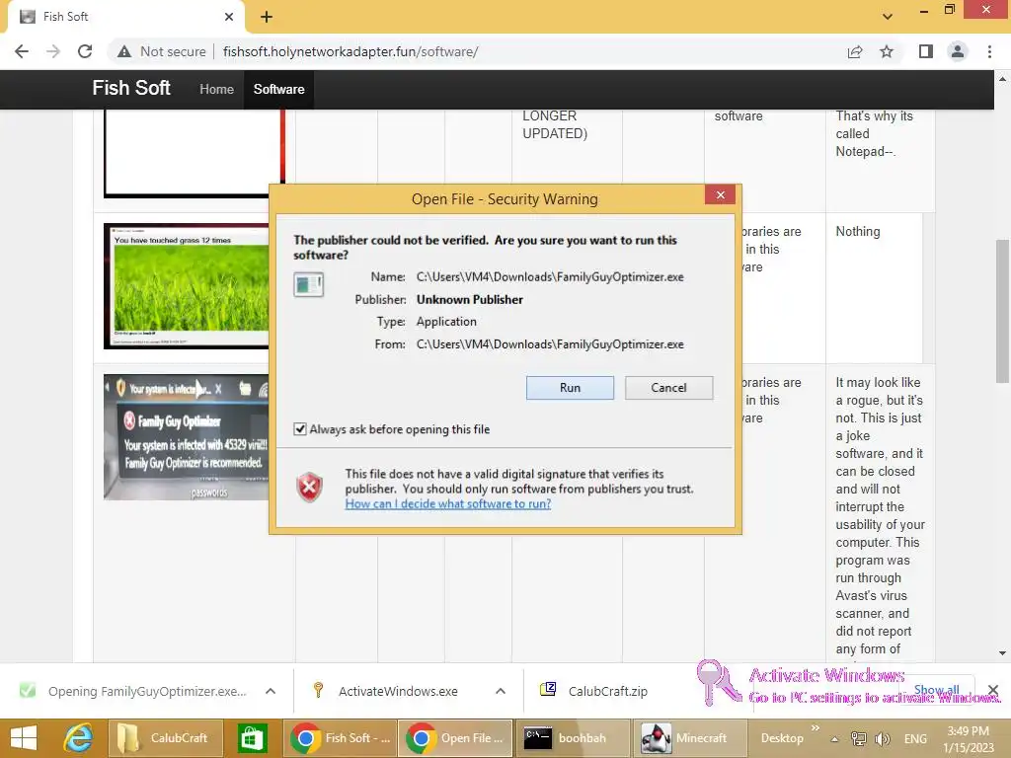Expand options for ActivateWindows.exe download
1011x758 pixels.
(x=501, y=691)
